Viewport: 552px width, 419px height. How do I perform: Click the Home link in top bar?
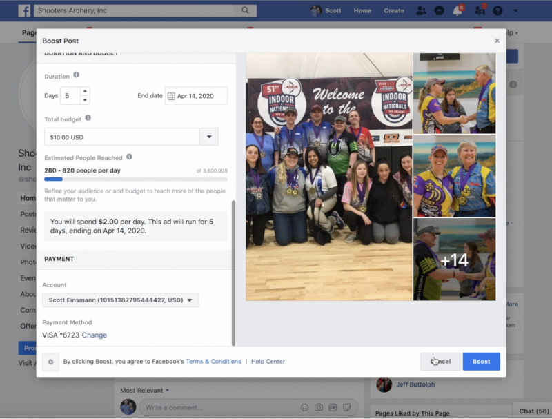tap(363, 10)
